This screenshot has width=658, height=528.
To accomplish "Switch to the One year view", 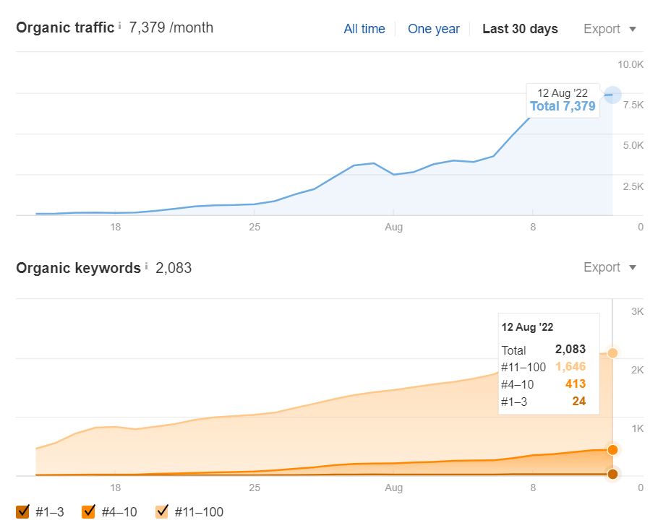I will pos(434,29).
